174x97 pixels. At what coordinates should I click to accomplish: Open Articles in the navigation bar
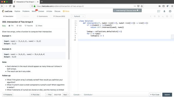point(49,11)
